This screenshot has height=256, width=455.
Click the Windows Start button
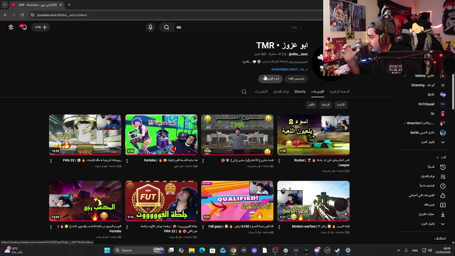[107, 250]
